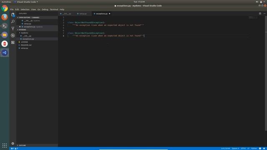Change language mode from Python

pos(254,148)
